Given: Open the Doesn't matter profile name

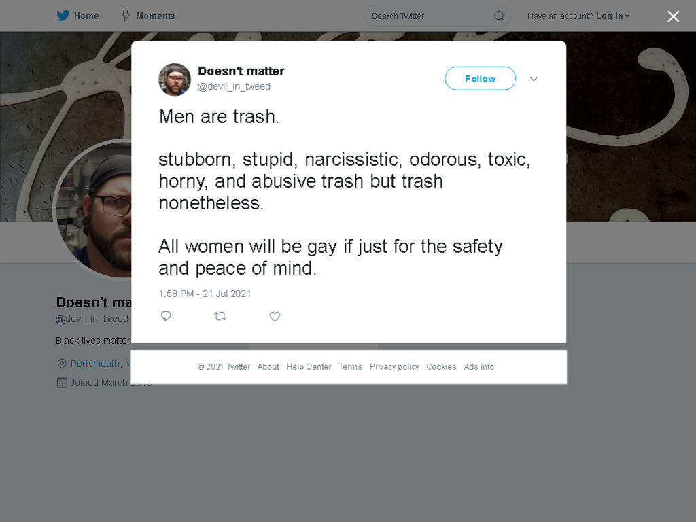Looking at the screenshot, I should (241, 71).
